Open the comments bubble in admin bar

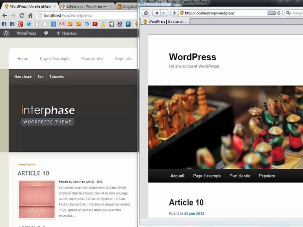(x=46, y=33)
